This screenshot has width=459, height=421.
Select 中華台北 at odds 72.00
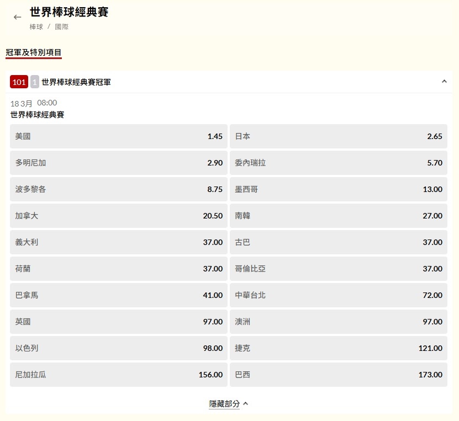point(338,295)
